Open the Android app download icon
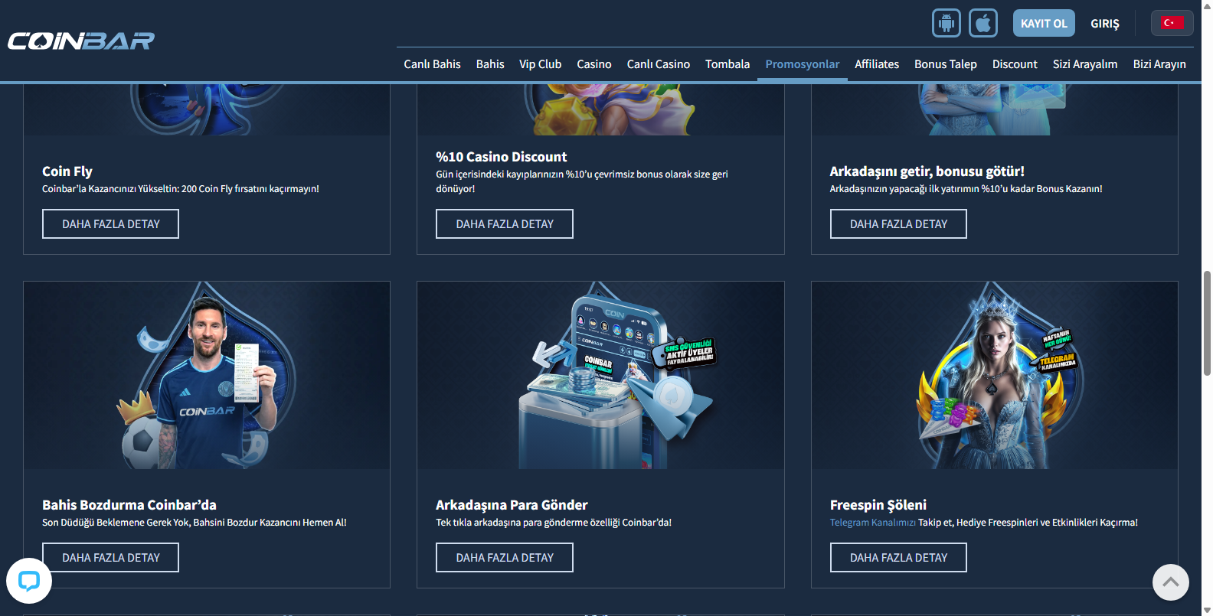1213x616 pixels. (x=946, y=23)
